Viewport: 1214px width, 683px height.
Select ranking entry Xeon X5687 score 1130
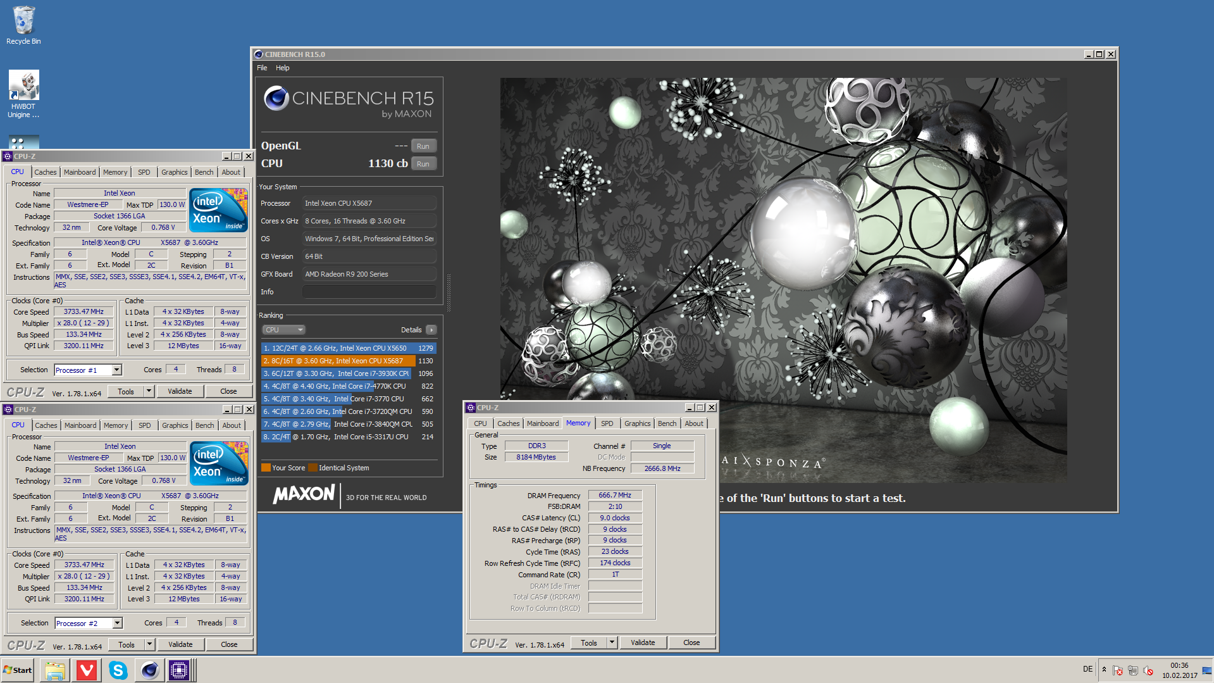click(349, 361)
